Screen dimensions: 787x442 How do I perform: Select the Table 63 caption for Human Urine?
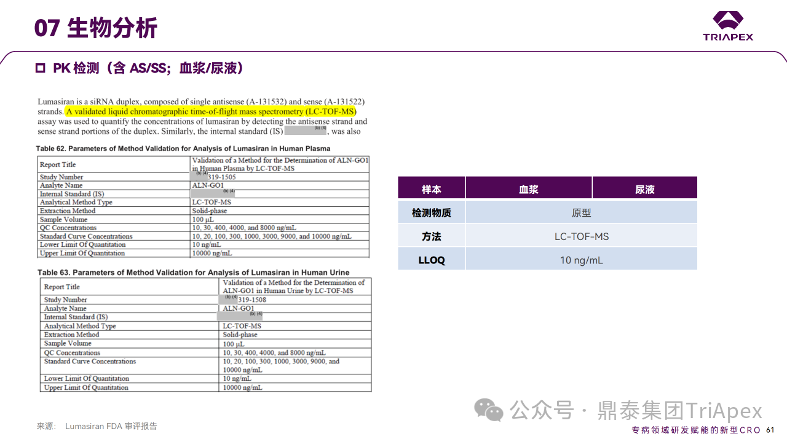[193, 273]
